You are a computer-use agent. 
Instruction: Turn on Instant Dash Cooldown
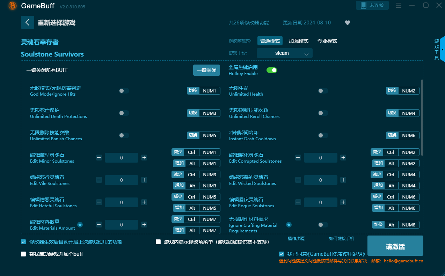[x=323, y=135]
